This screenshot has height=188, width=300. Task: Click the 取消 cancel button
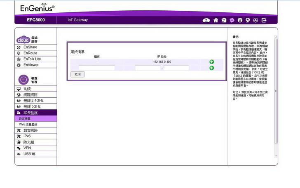pos(77,74)
